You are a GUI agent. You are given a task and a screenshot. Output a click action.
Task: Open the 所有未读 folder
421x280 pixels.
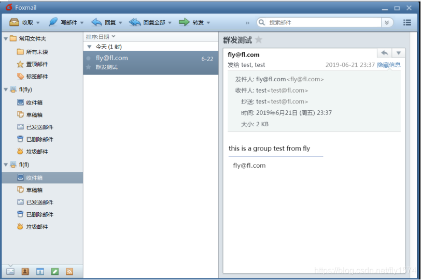click(33, 52)
